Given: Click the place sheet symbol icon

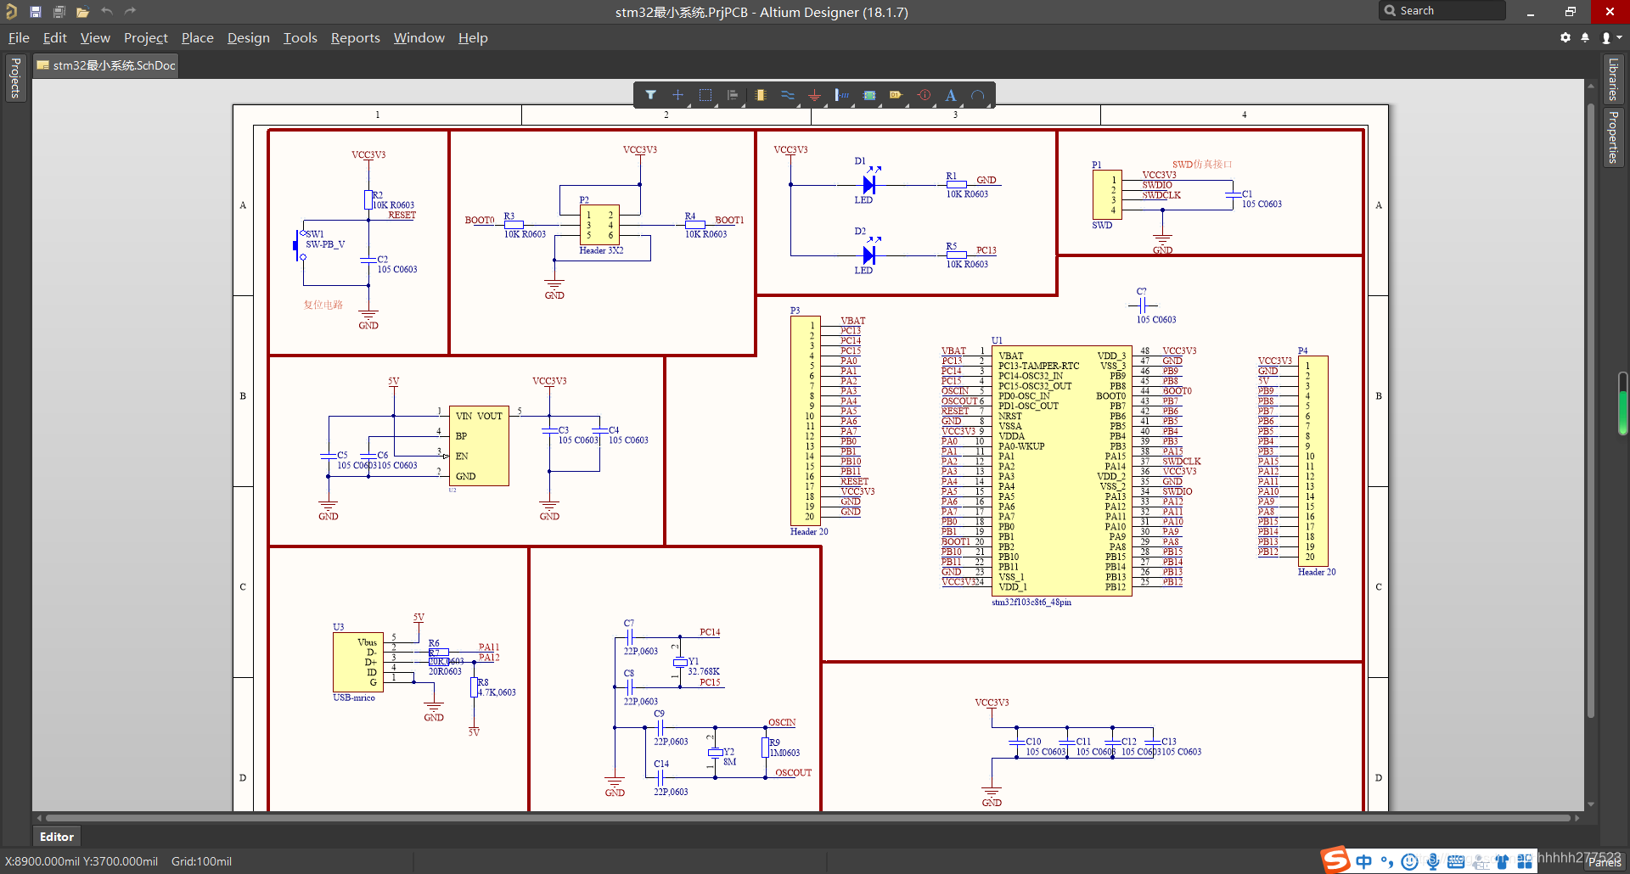Looking at the screenshot, I should click(869, 95).
